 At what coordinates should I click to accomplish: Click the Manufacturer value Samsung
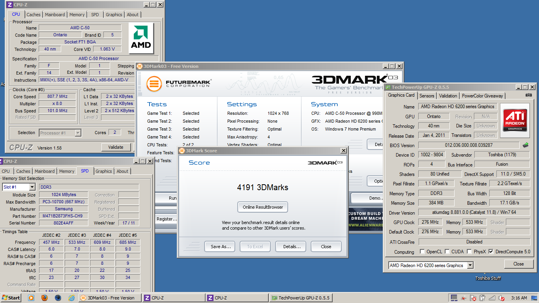pyautogui.click(x=64, y=209)
